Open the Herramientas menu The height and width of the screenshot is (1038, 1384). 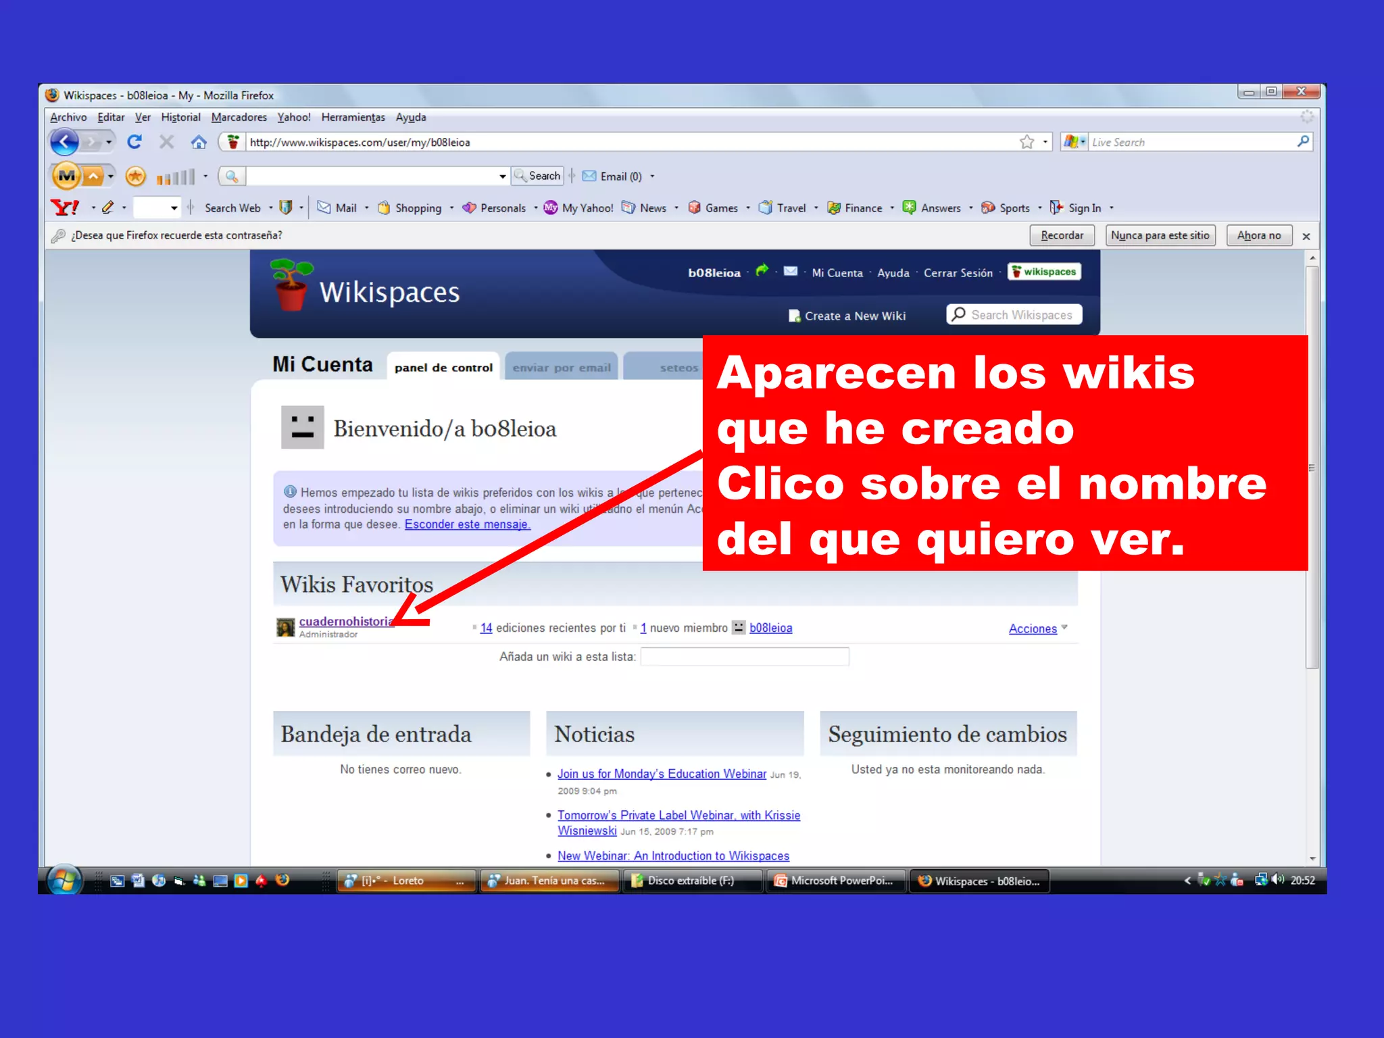click(x=353, y=117)
